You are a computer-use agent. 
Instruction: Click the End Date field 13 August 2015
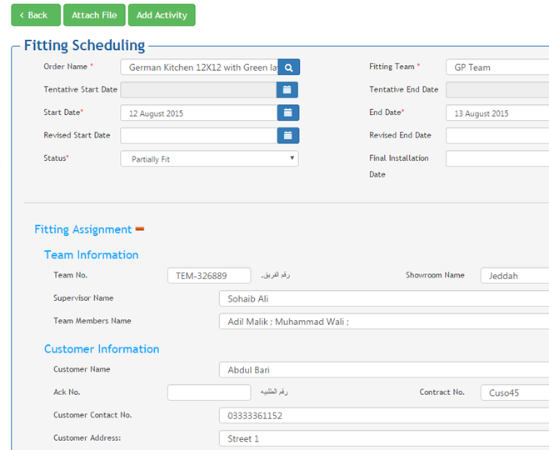point(497,112)
